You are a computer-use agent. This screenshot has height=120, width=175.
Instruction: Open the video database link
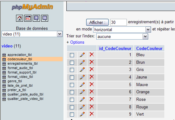(7, 46)
